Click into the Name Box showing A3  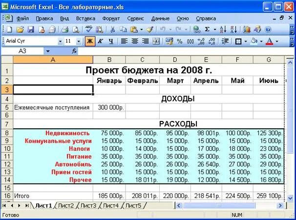click(22, 51)
